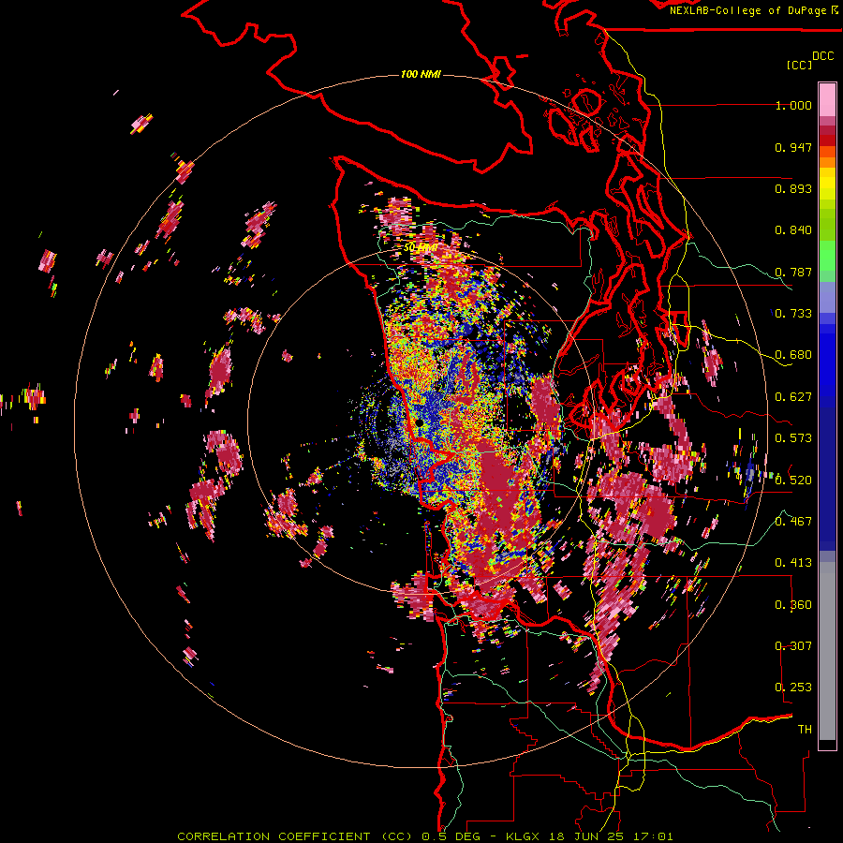Pick the gray color bar segment near 0.307
The width and height of the screenshot is (843, 843).
click(827, 651)
